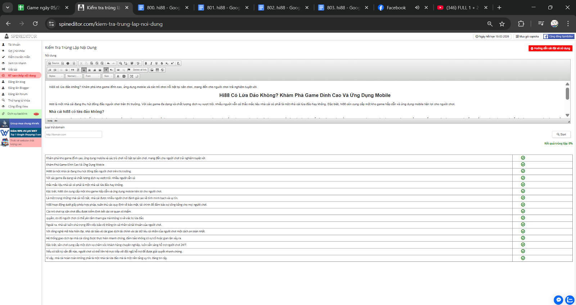Click the domain exclusion input field

tap(73, 134)
